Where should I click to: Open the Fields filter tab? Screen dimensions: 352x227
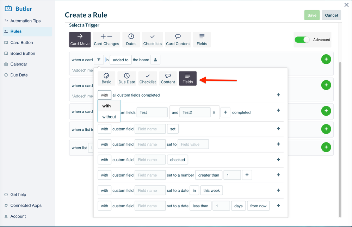[x=188, y=78]
